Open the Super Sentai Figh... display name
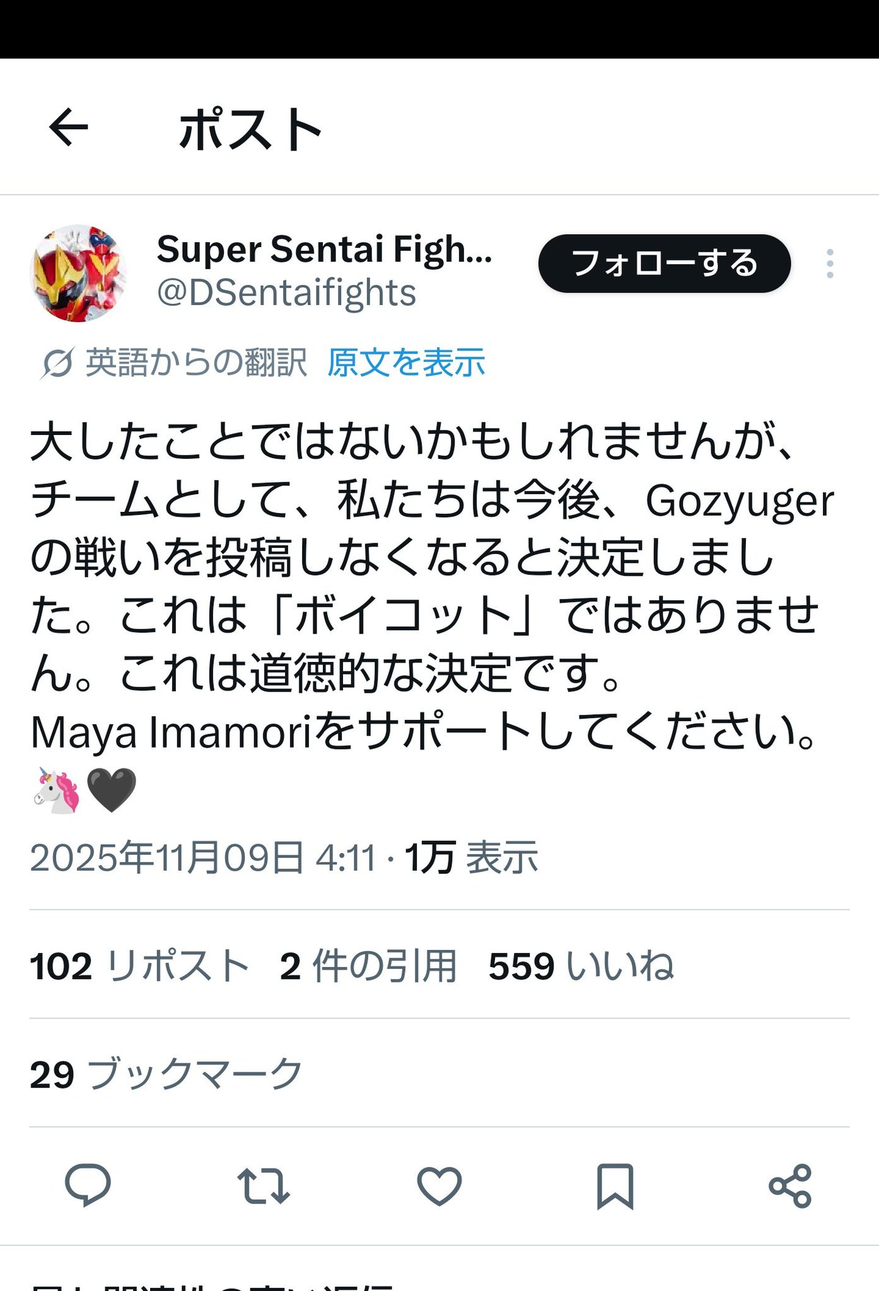 click(324, 249)
